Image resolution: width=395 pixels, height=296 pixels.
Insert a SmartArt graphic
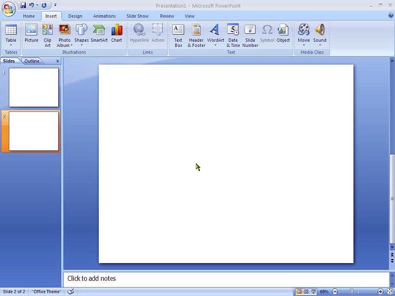click(99, 33)
